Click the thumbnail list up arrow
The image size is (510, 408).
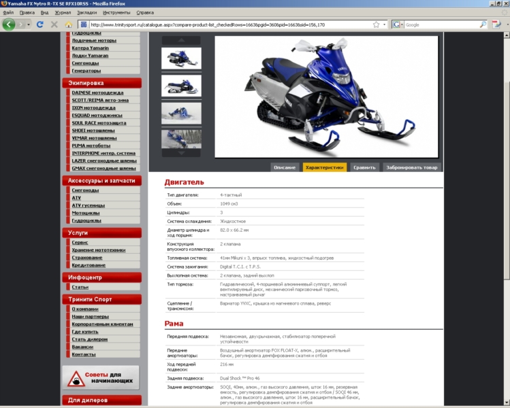[181, 40]
